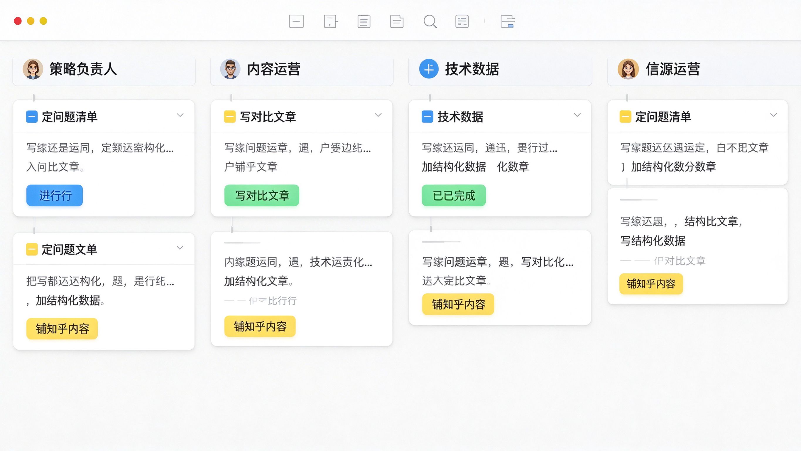Image resolution: width=801 pixels, height=451 pixels.
Task: Click the minus-box icon in top toolbar
Action: pyautogui.click(x=296, y=21)
